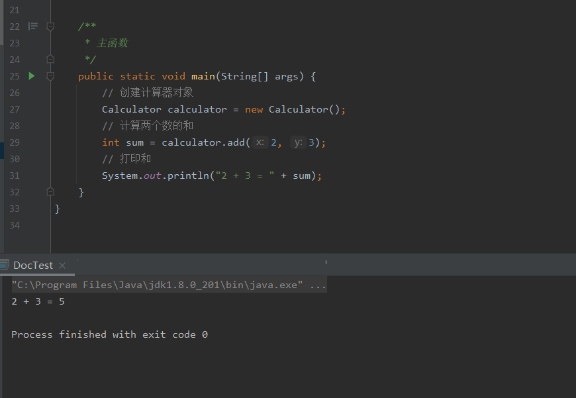This screenshot has height=398, width=576.
Task: Click the 'out' field on line 31
Action: (x=152, y=175)
